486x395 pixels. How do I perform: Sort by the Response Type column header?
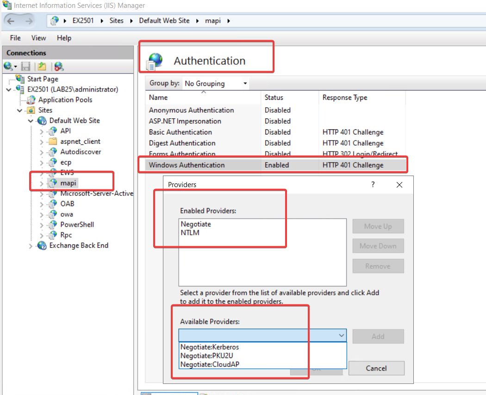[x=362, y=97]
